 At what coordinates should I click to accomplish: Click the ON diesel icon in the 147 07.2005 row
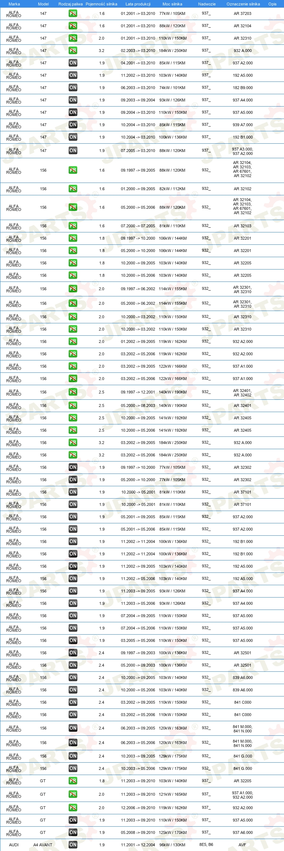(73, 151)
